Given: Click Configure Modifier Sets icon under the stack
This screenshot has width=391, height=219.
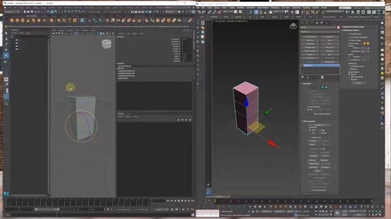Looking at the screenshot, I should tap(323, 77).
